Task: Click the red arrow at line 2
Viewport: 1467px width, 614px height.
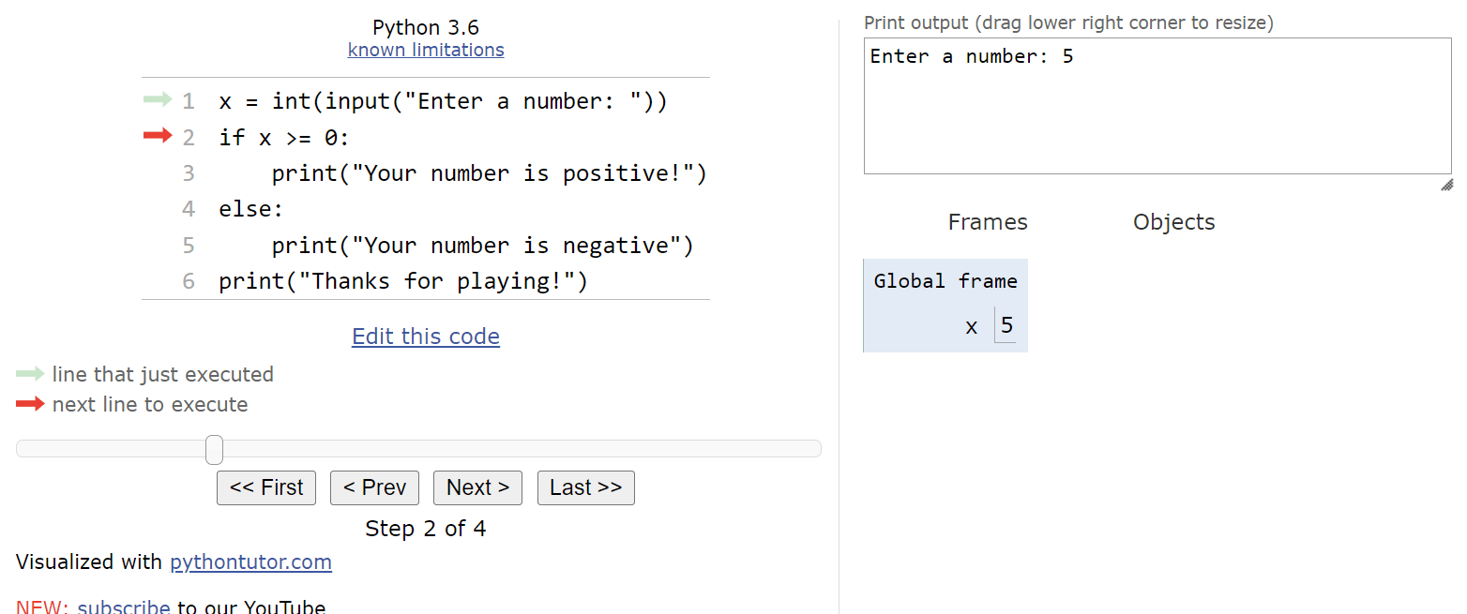Action: [x=158, y=136]
